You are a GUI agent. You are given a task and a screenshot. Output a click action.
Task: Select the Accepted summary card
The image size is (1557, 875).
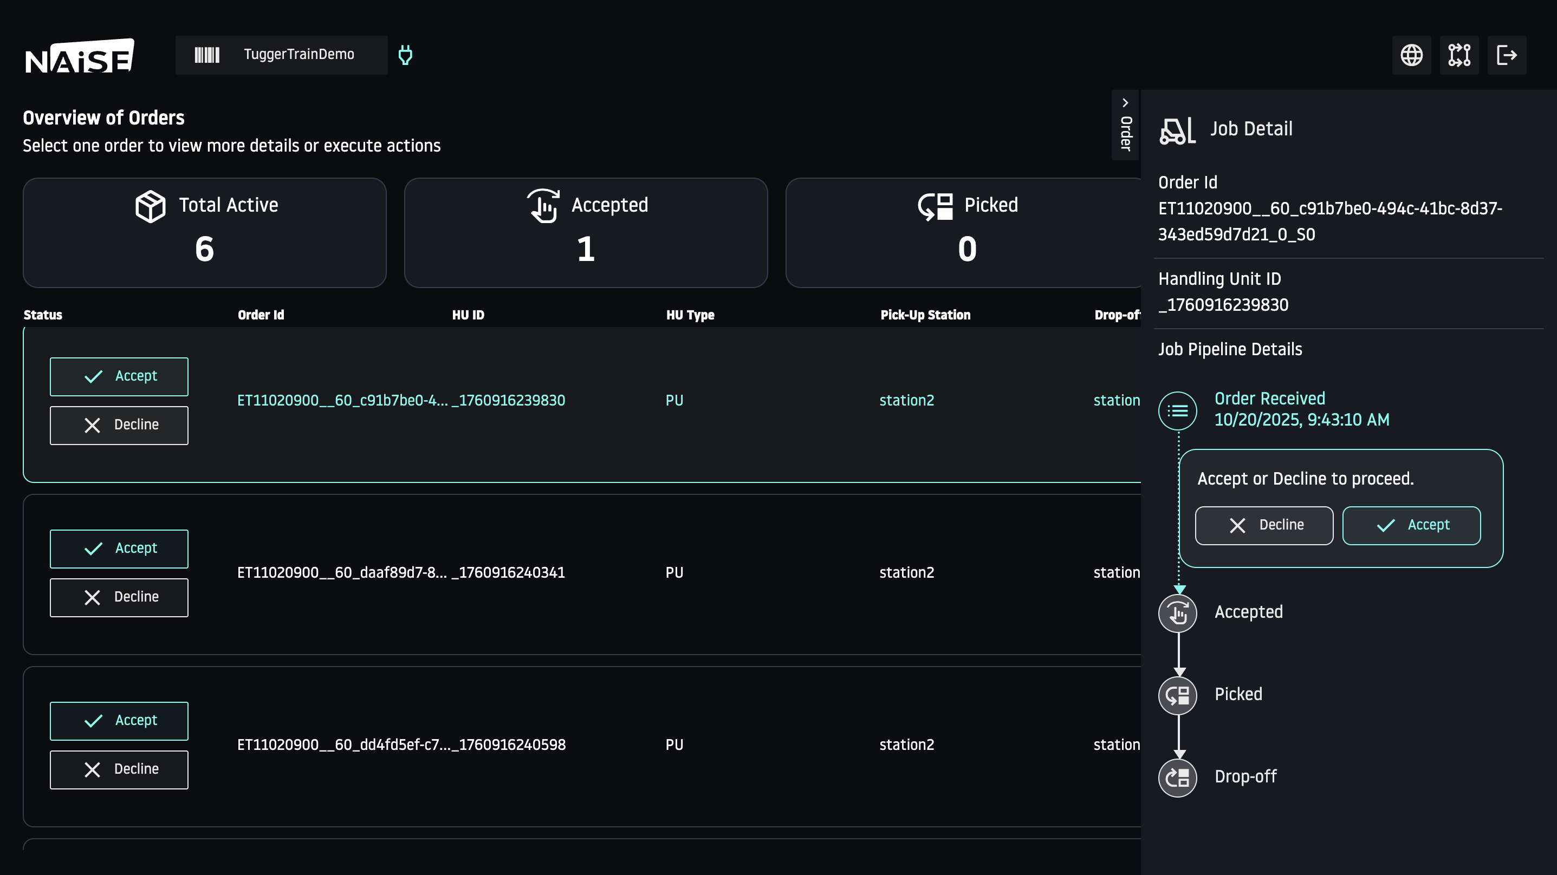point(585,232)
